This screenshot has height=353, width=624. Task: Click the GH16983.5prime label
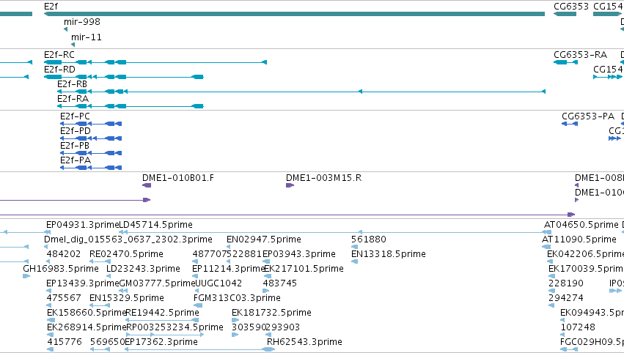click(61, 269)
